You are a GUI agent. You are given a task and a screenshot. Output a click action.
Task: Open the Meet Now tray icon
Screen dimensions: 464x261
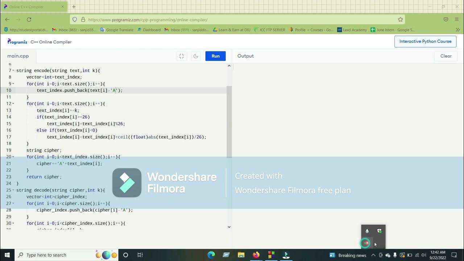381,255
